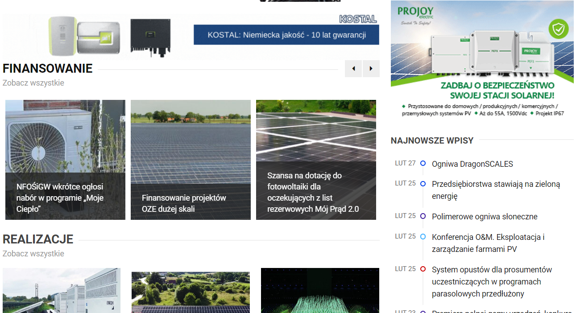
Task: Click the blue circle beside "Ogniwa DragonSCALES"
Action: [423, 163]
